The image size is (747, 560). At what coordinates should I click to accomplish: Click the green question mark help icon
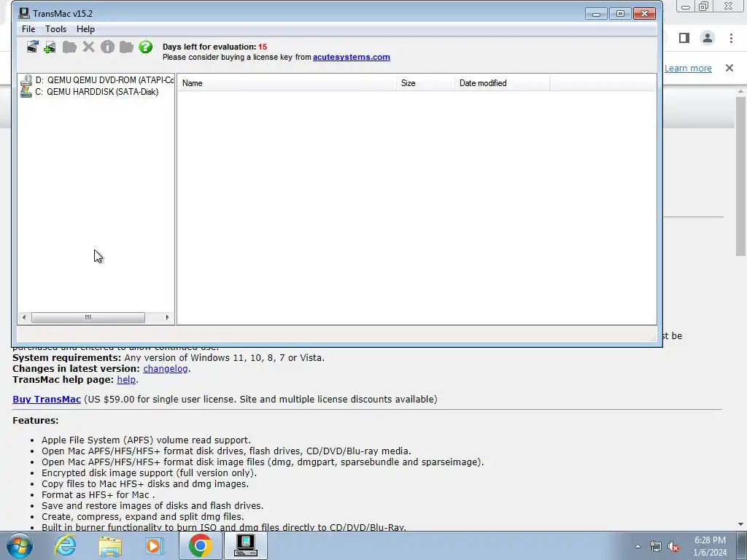145,47
